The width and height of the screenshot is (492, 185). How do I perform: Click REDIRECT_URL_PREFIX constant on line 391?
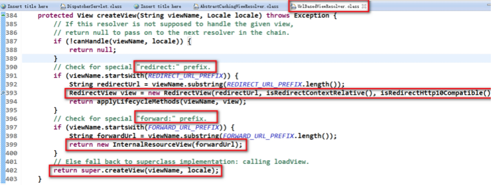[x=185, y=76]
